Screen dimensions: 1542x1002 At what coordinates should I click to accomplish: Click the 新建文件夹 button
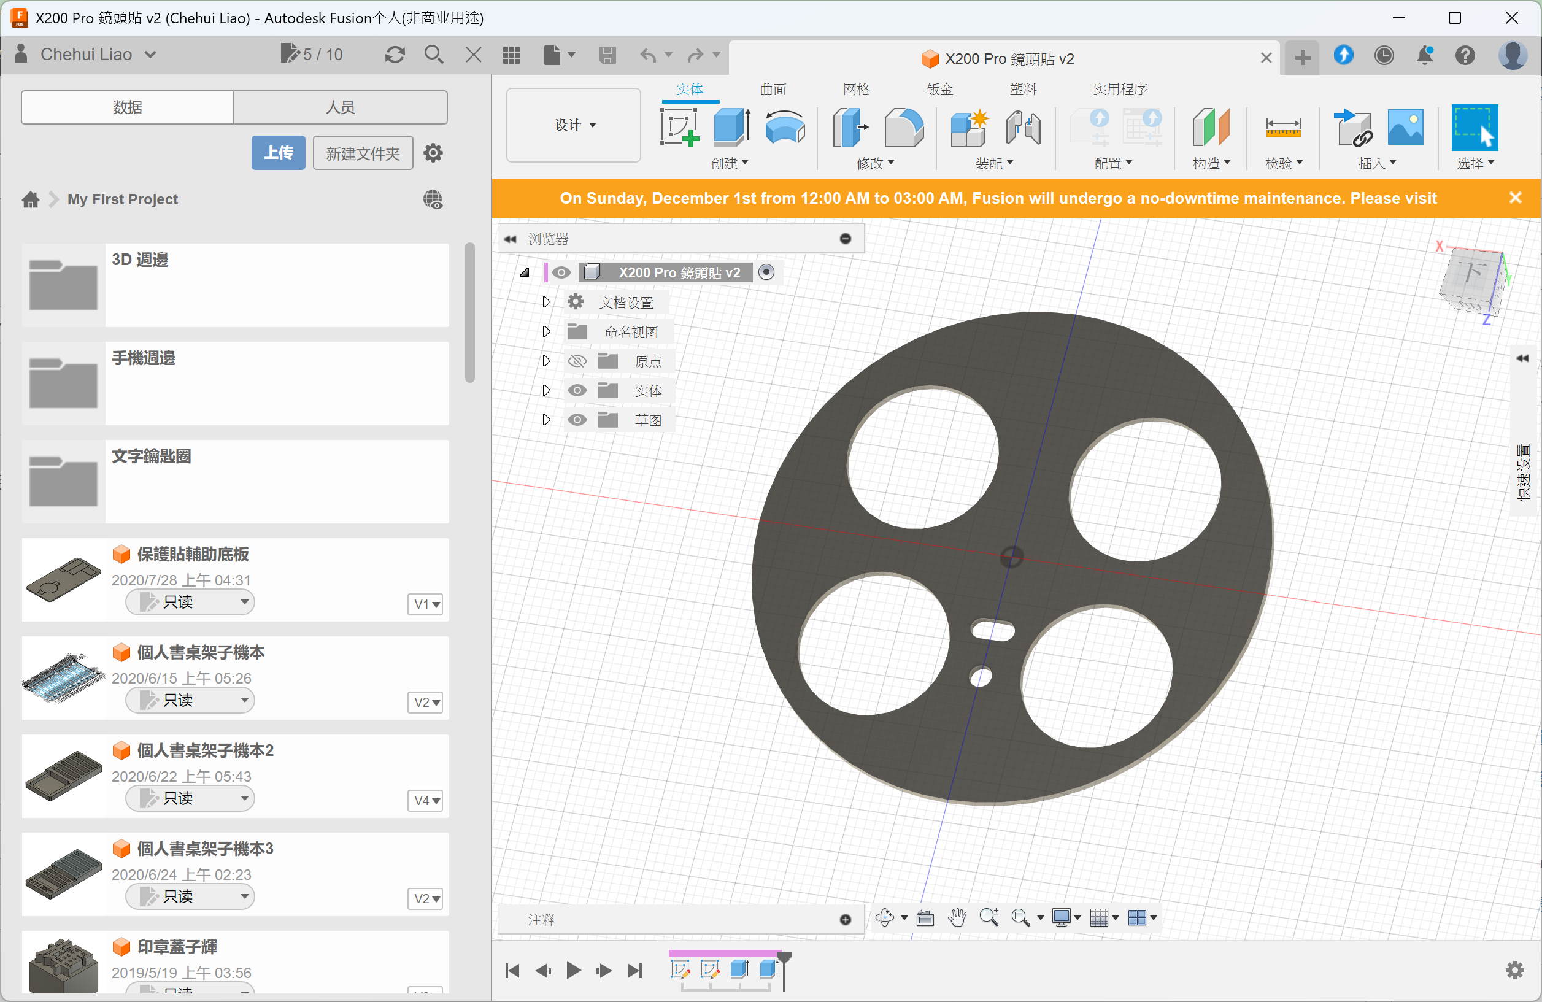pos(362,153)
